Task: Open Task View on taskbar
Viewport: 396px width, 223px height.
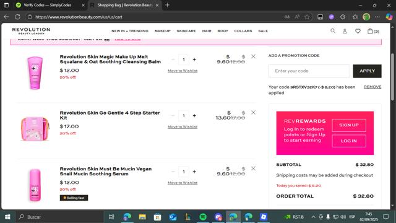Action: click(x=111, y=217)
